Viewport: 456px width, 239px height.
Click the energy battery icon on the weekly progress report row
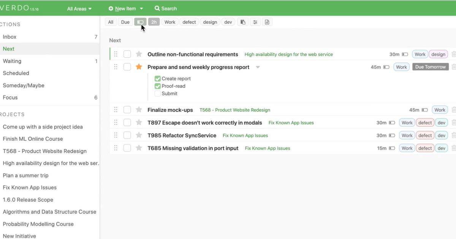[x=386, y=67]
